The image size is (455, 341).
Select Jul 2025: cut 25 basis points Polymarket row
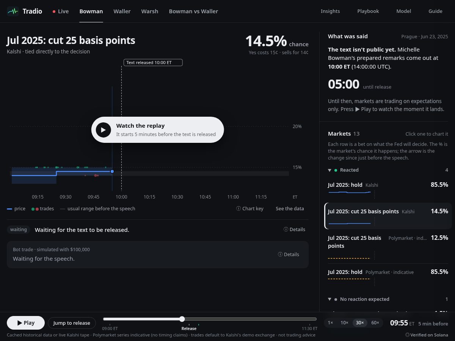pos(388,247)
